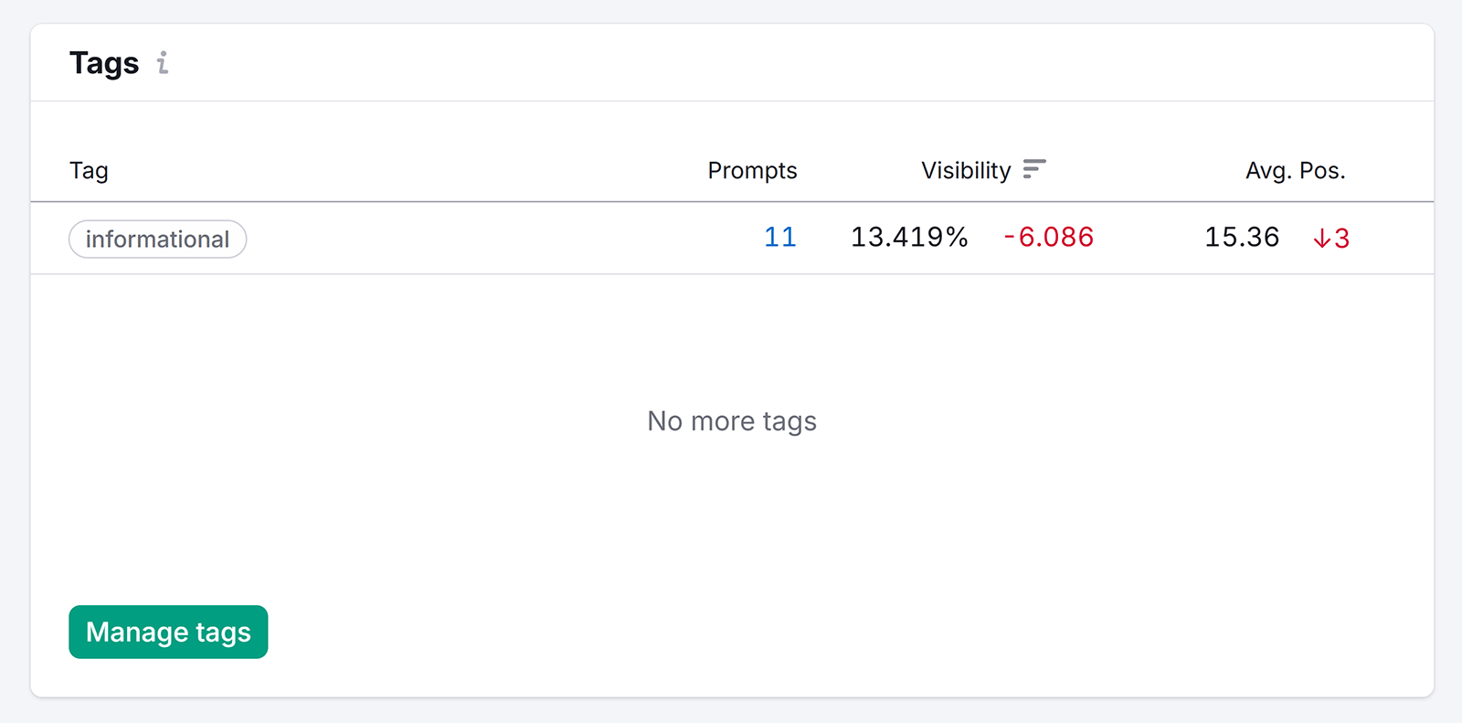Click the Tags panel heading
Screen dimensions: 1462x723
[105, 63]
